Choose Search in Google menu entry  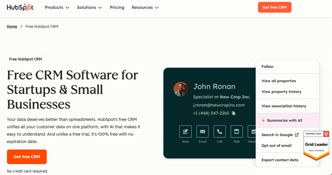277,135
